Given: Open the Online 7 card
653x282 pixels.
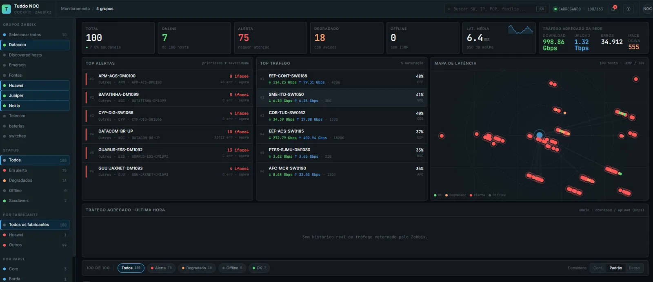Looking at the screenshot, I should (194, 38).
